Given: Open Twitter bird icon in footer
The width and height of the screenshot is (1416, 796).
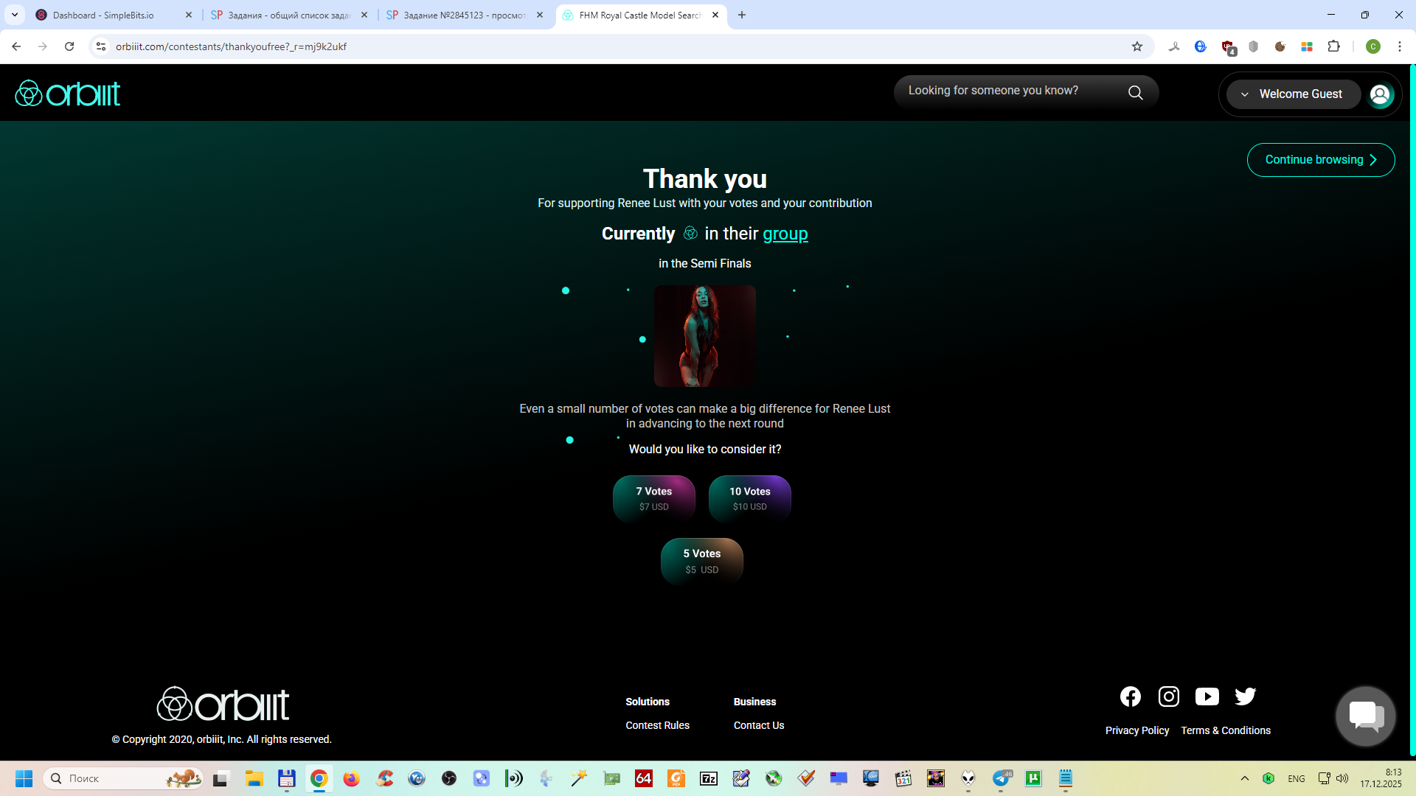Looking at the screenshot, I should (1245, 696).
